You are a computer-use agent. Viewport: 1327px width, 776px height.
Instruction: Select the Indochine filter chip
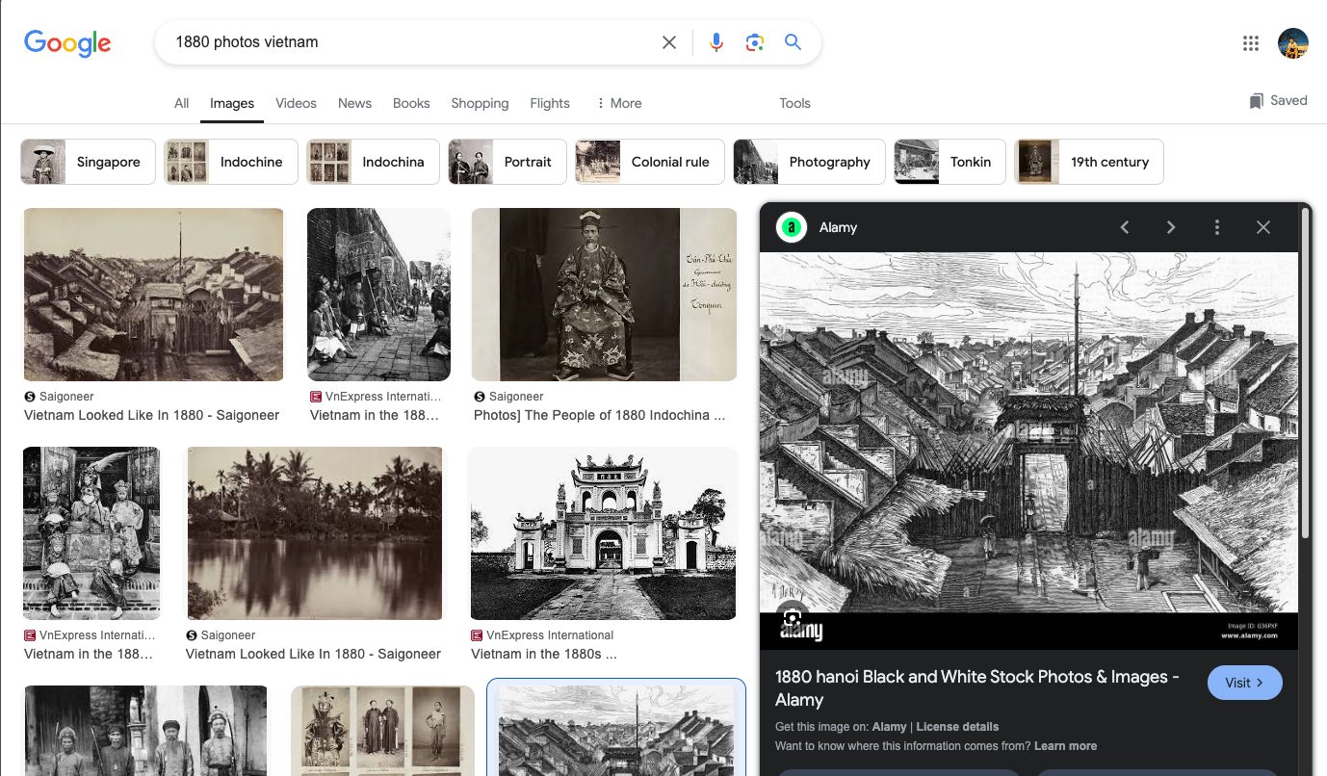point(230,162)
